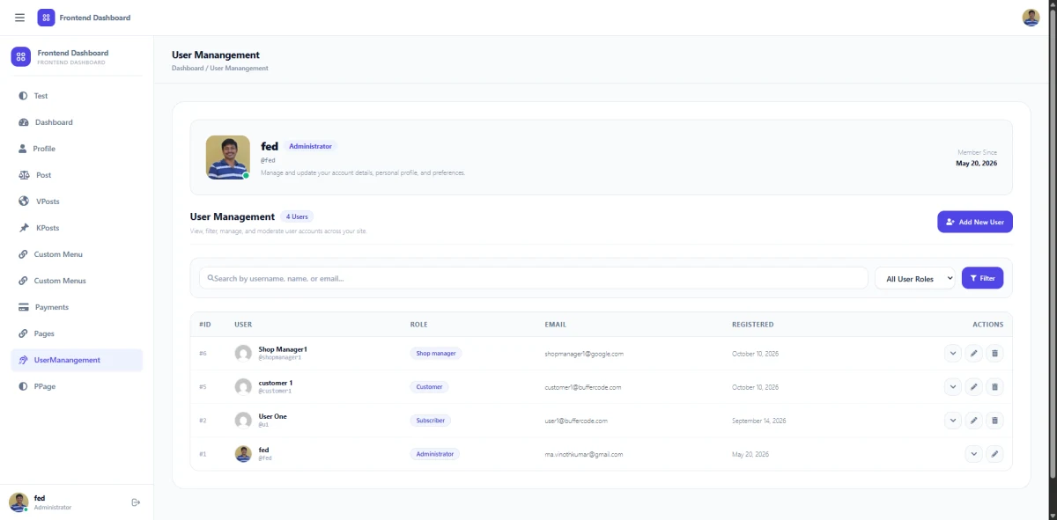1057x520 pixels.
Task: Click the Customer role badge
Action: (430, 387)
